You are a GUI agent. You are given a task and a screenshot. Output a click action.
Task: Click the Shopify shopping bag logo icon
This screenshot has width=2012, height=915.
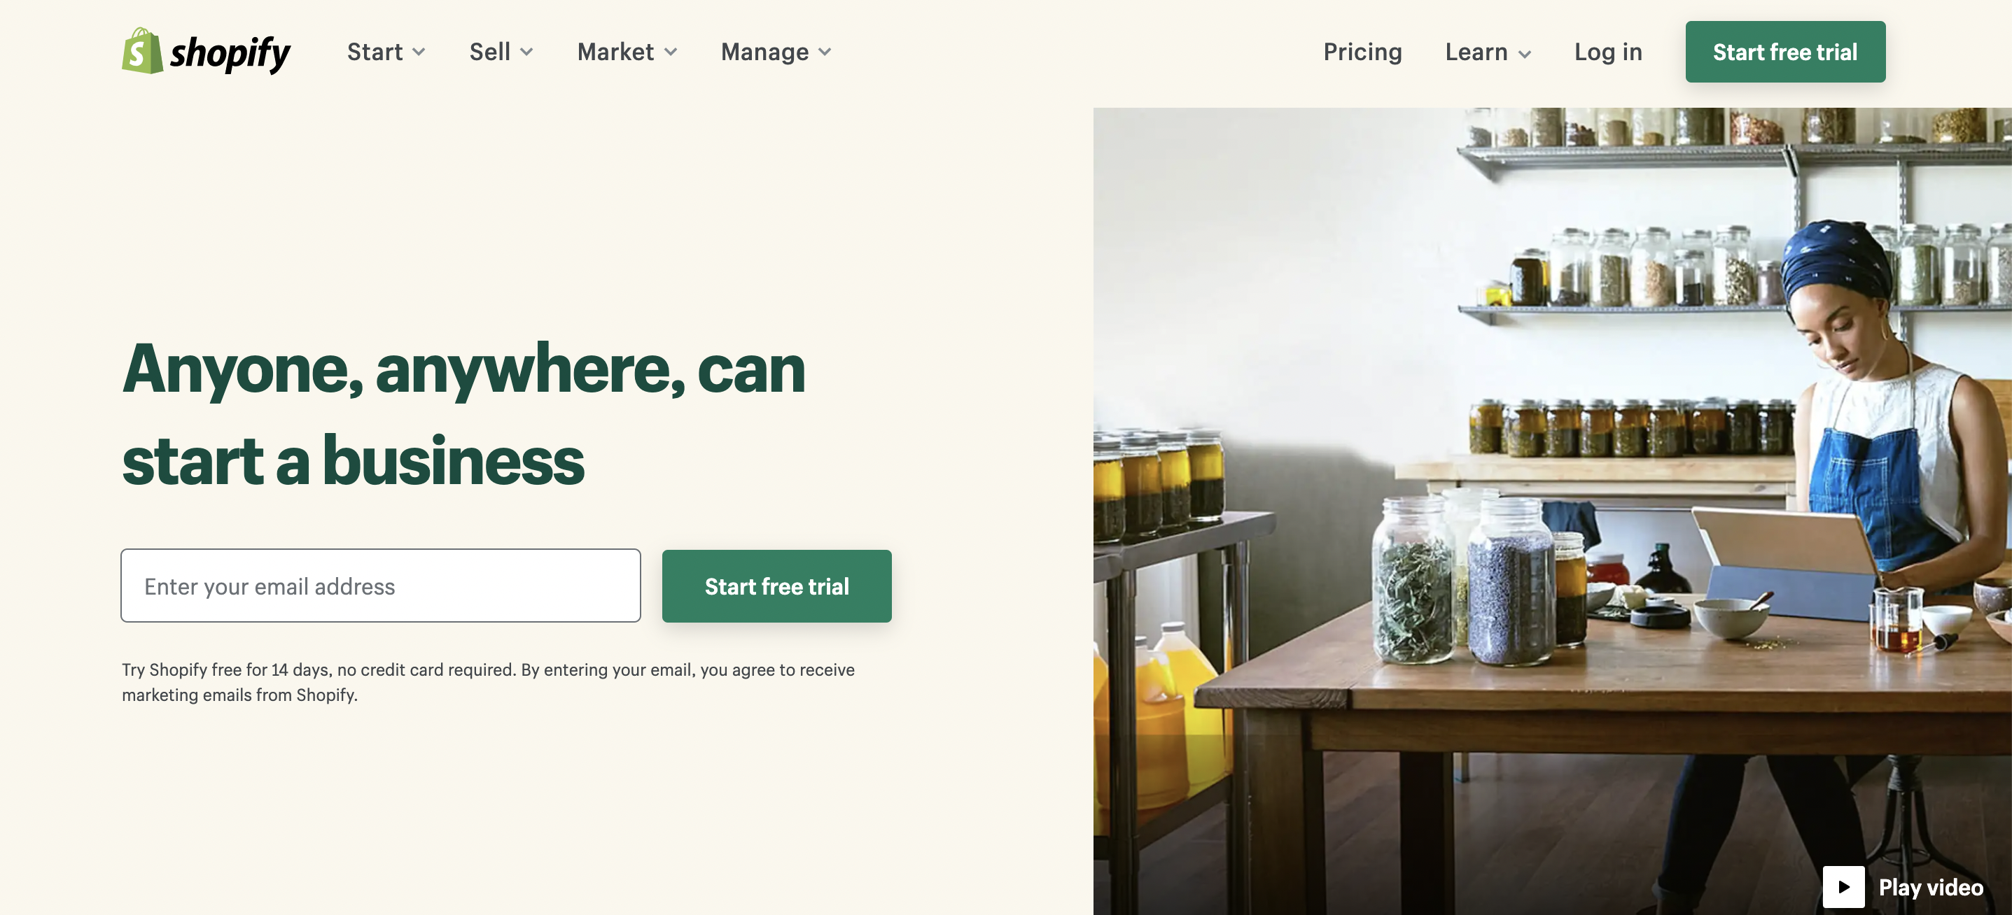142,52
